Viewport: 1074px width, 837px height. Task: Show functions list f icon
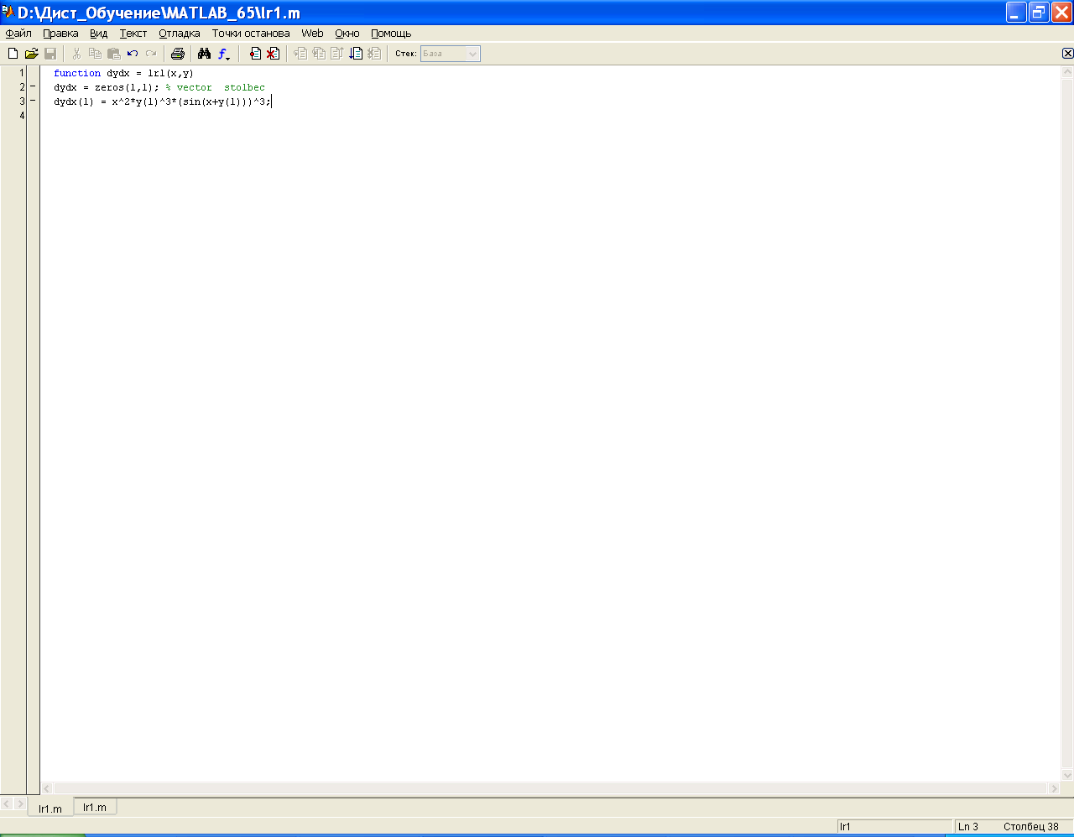224,54
